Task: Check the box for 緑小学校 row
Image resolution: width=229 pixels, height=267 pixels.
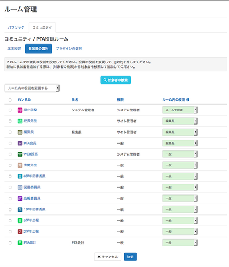Action: tap(10, 110)
